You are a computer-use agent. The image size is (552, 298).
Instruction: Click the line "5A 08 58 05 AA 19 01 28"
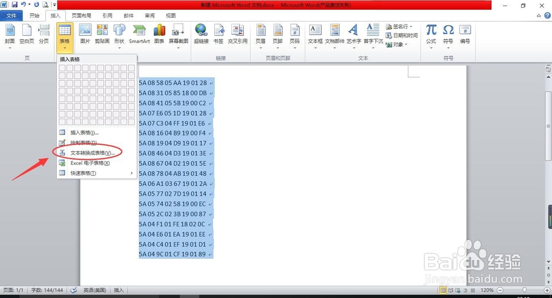[x=173, y=83]
